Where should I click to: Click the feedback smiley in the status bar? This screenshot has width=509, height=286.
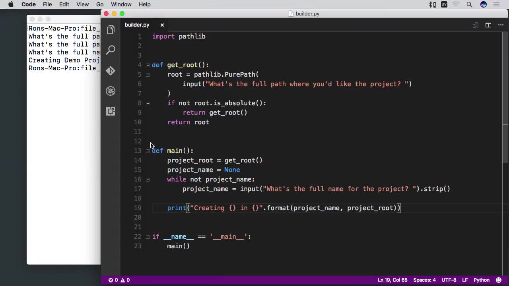[499, 280]
